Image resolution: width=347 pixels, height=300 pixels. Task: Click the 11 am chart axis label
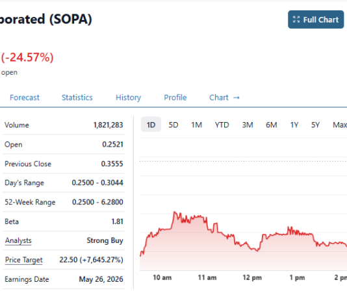click(x=207, y=277)
